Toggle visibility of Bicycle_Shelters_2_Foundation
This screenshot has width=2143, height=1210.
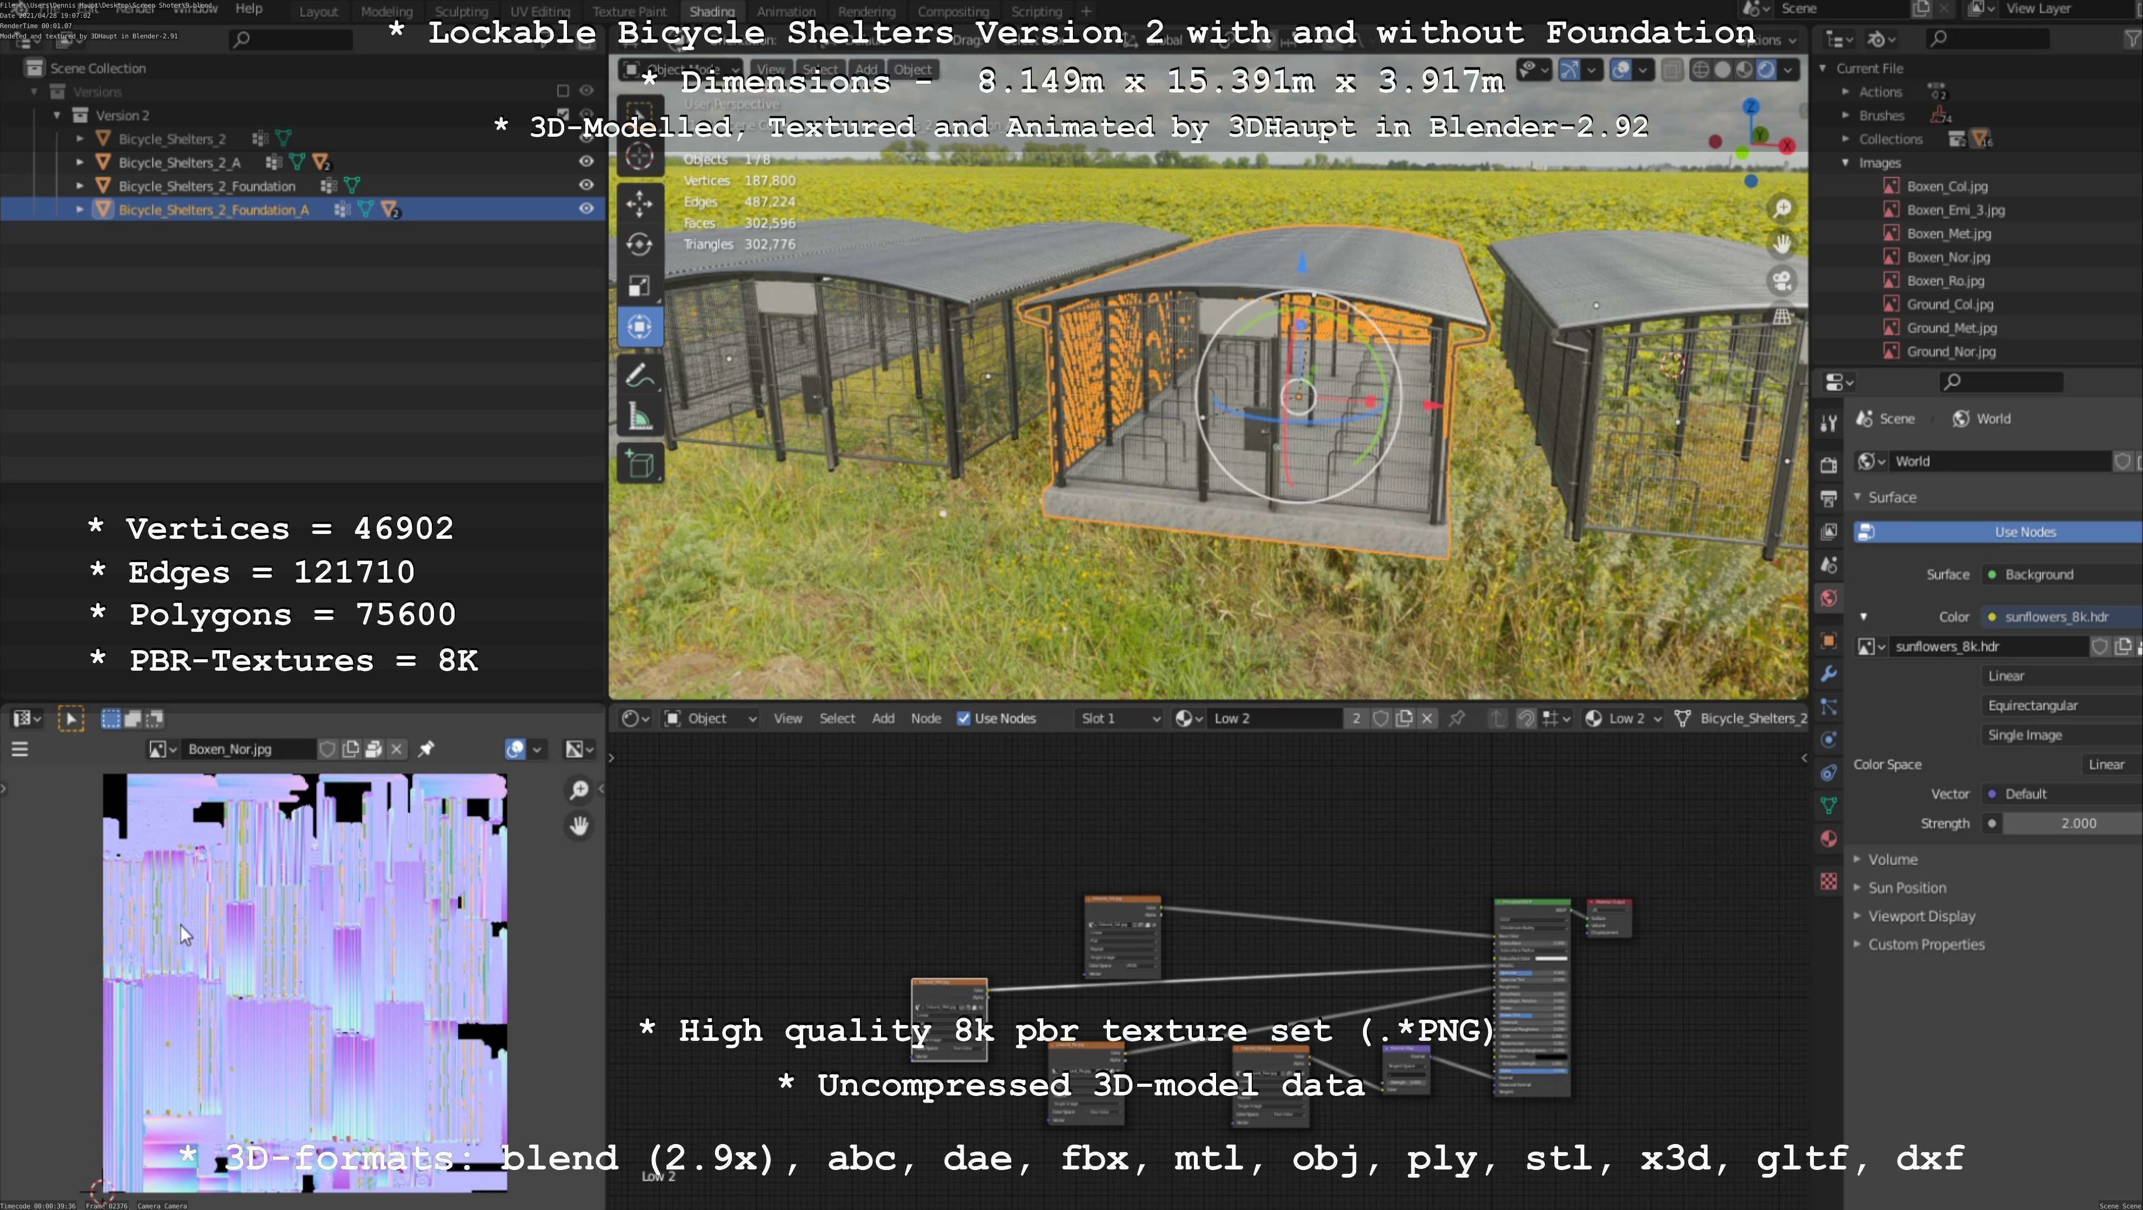(586, 185)
